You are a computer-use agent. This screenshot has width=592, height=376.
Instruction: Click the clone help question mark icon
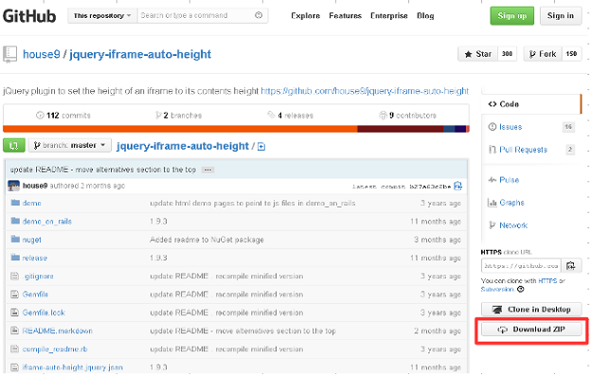click(x=521, y=290)
